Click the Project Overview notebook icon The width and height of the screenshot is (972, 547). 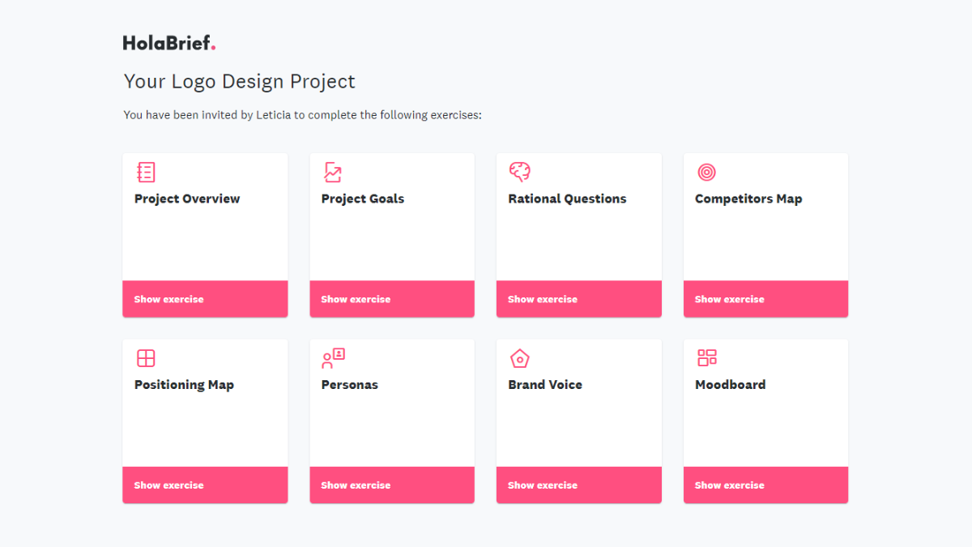(x=146, y=172)
